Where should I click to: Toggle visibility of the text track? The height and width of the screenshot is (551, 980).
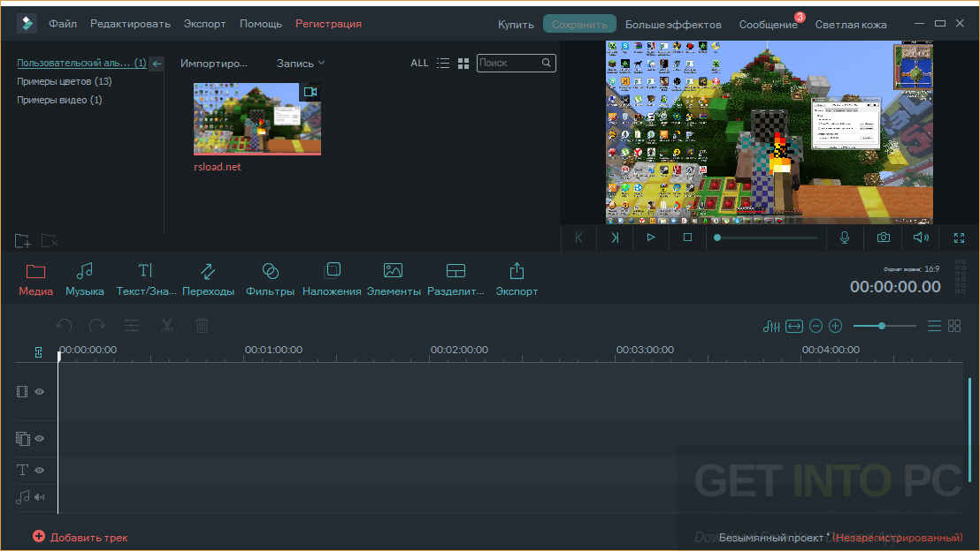39,470
